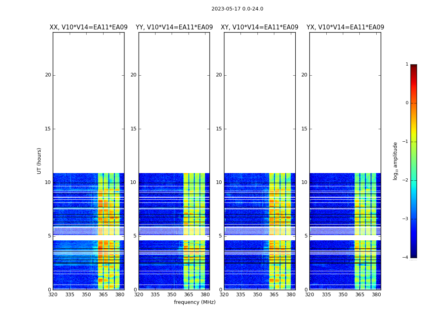Click the 20 tick label left of the YY plot
423x322 pixels.
[x=133, y=75]
